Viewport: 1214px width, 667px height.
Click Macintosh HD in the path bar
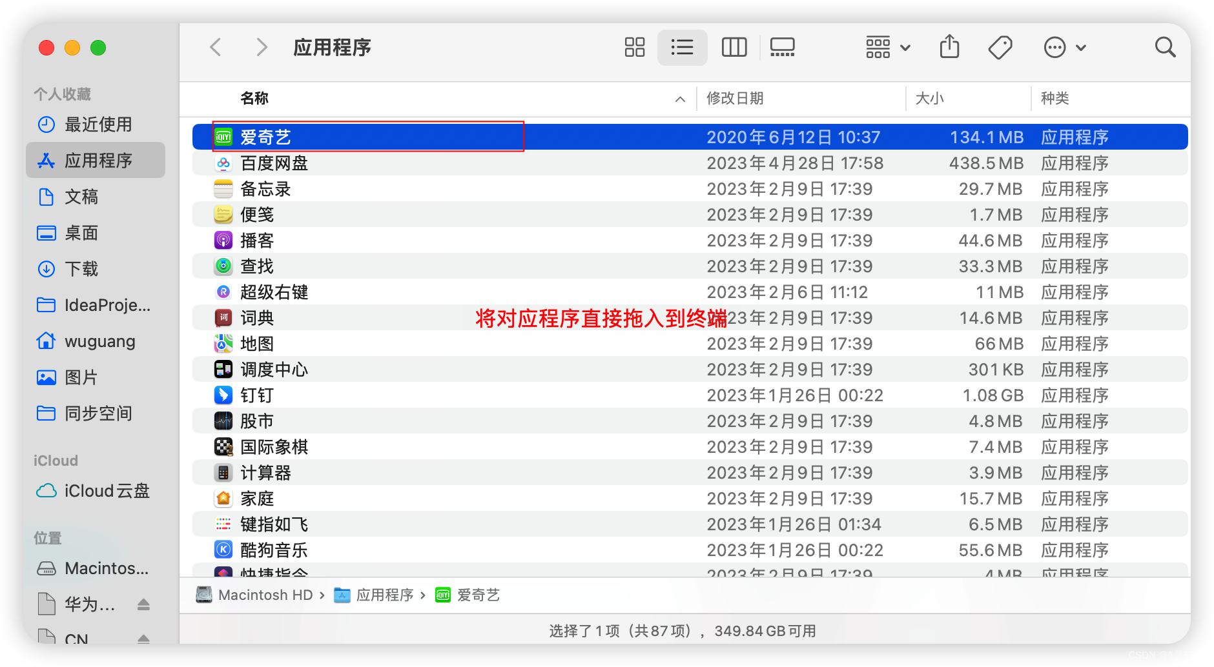tap(254, 595)
